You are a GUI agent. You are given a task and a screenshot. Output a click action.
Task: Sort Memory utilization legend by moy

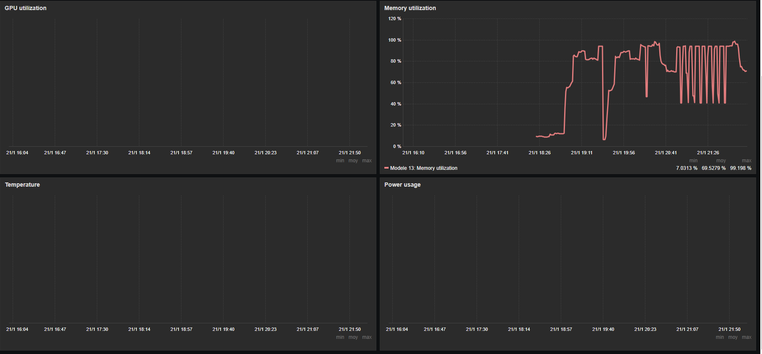721,161
